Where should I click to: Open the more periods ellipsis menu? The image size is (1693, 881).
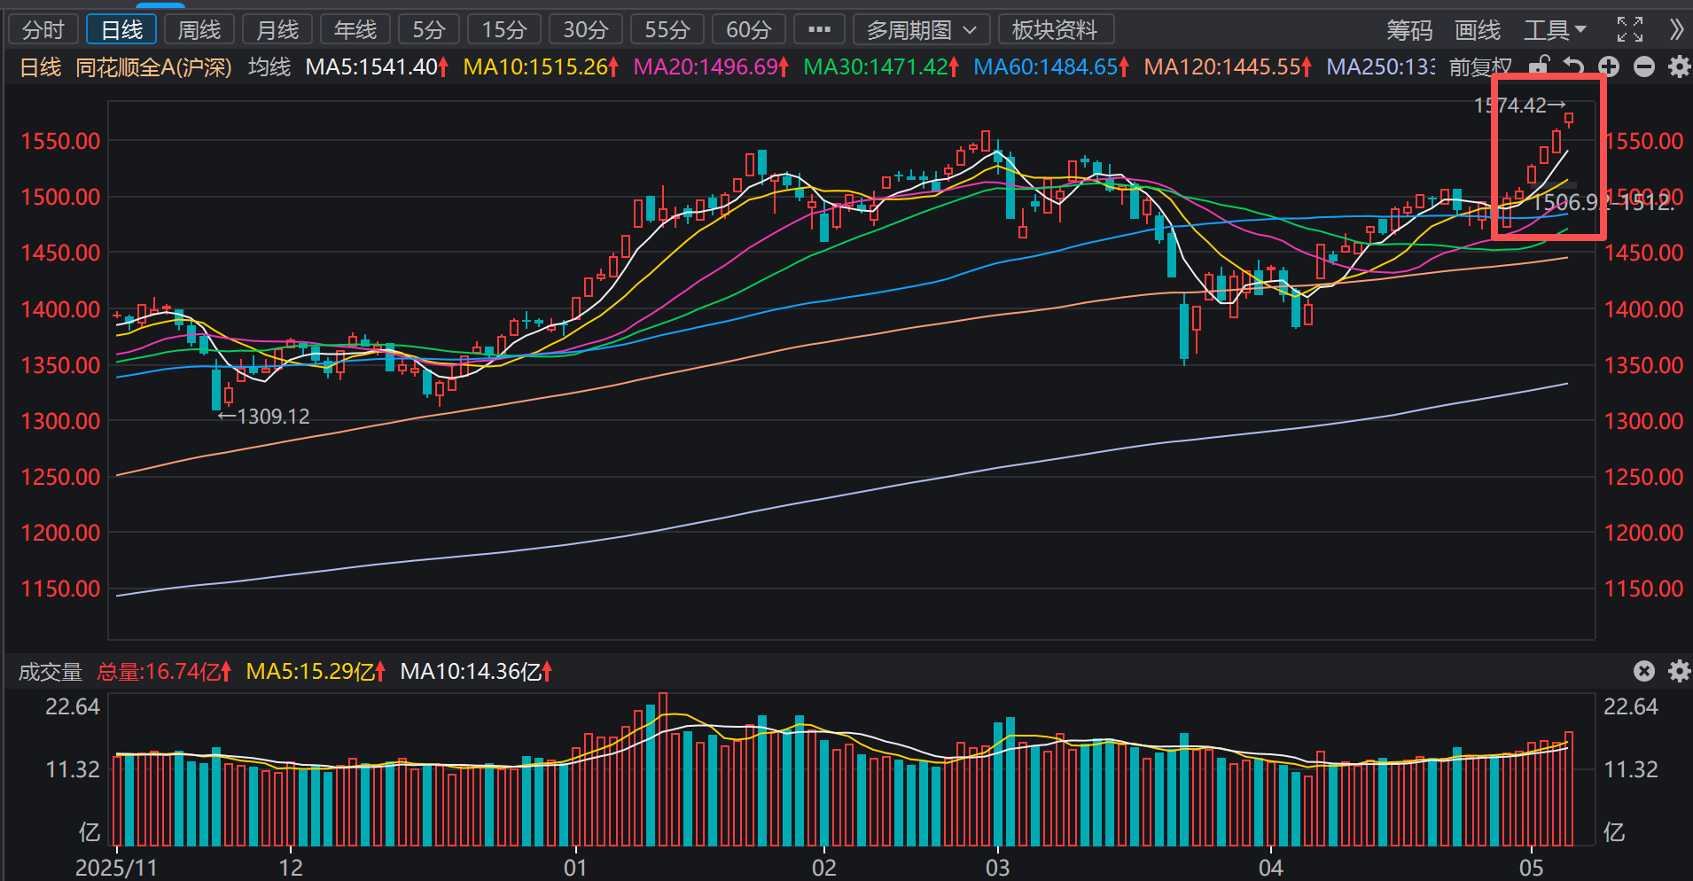820,30
